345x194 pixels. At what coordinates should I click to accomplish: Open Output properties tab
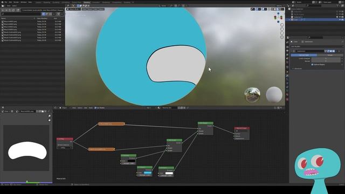coord(287,51)
